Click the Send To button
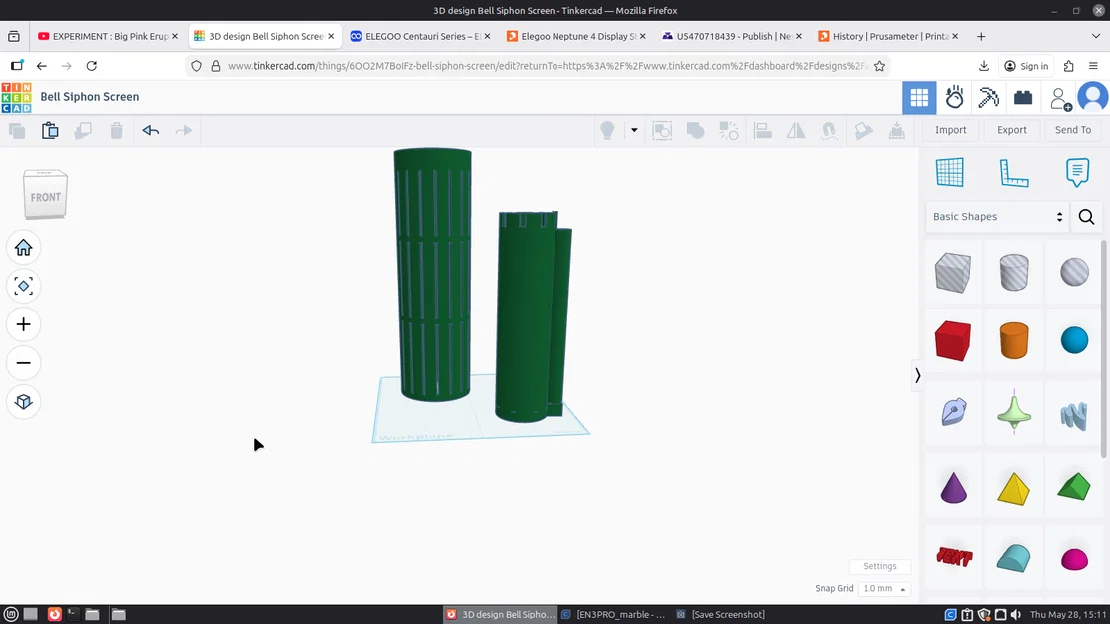This screenshot has height=624, width=1110. pos(1072,130)
